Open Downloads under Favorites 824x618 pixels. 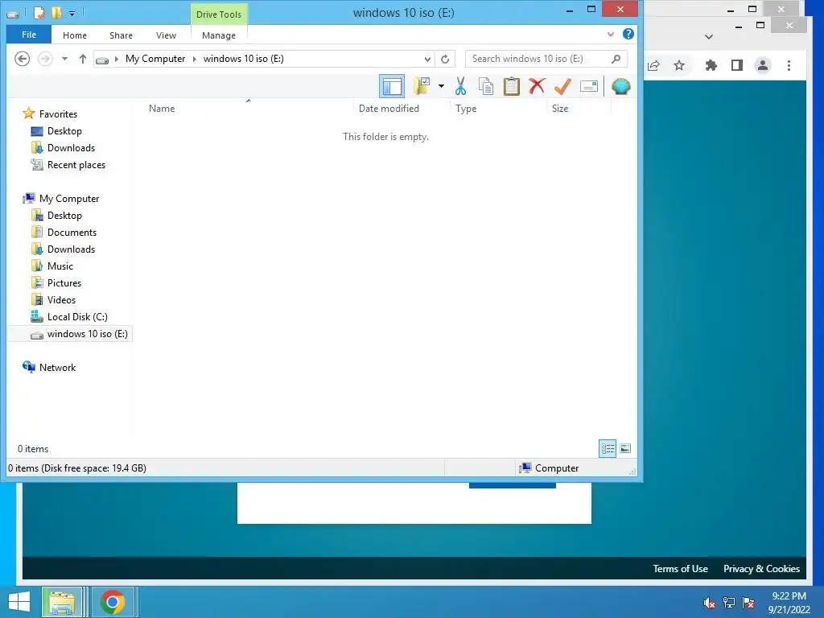71,148
